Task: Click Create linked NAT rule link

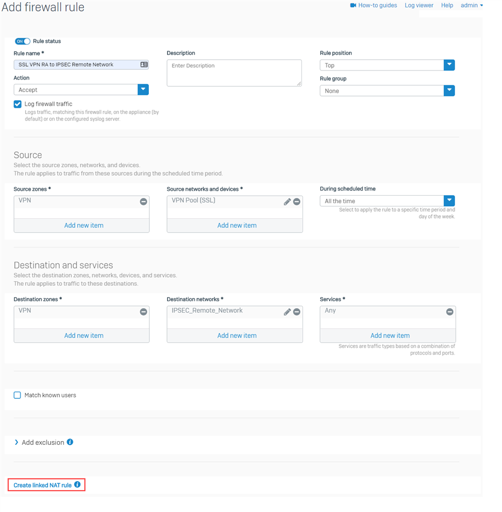Action: point(43,485)
